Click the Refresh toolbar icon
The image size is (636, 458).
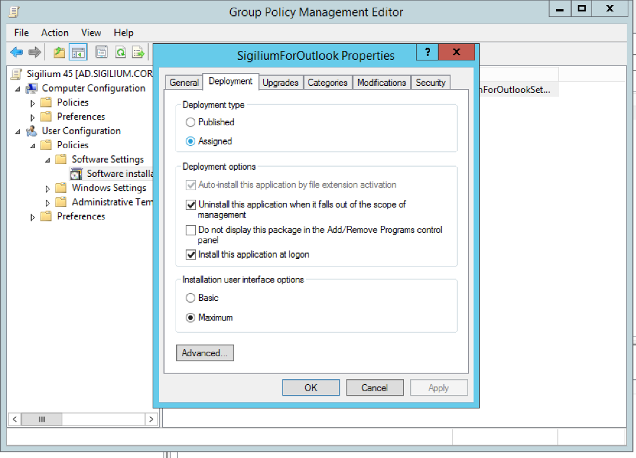click(120, 52)
